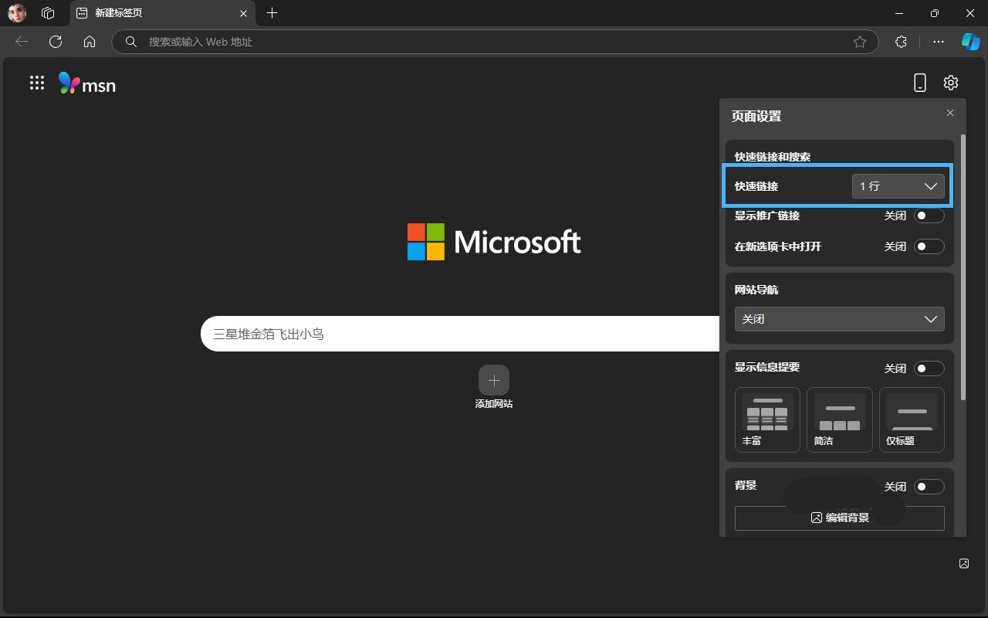This screenshot has width=988, height=618.
Task: Select the 简洁 feed layout
Action: click(840, 419)
